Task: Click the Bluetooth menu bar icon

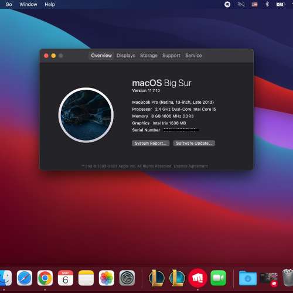Action: pos(267,4)
